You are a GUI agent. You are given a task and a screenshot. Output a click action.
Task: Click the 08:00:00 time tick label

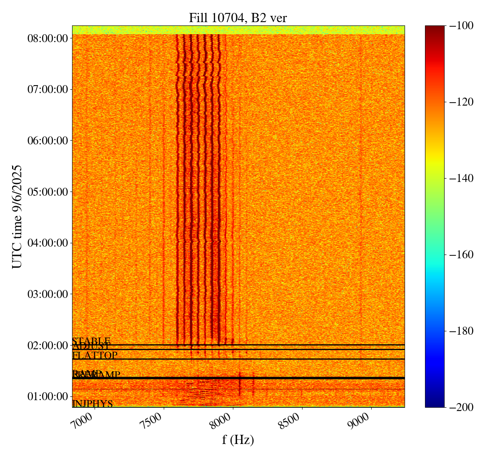[x=47, y=38]
